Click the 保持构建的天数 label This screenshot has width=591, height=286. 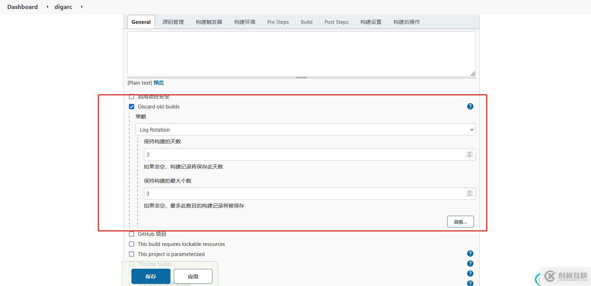162,142
